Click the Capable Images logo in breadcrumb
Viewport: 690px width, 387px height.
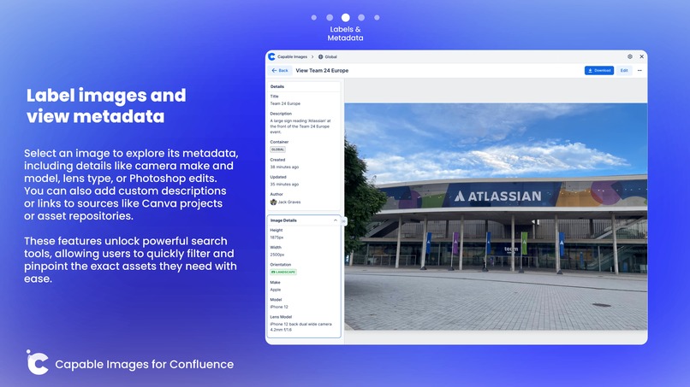point(271,56)
